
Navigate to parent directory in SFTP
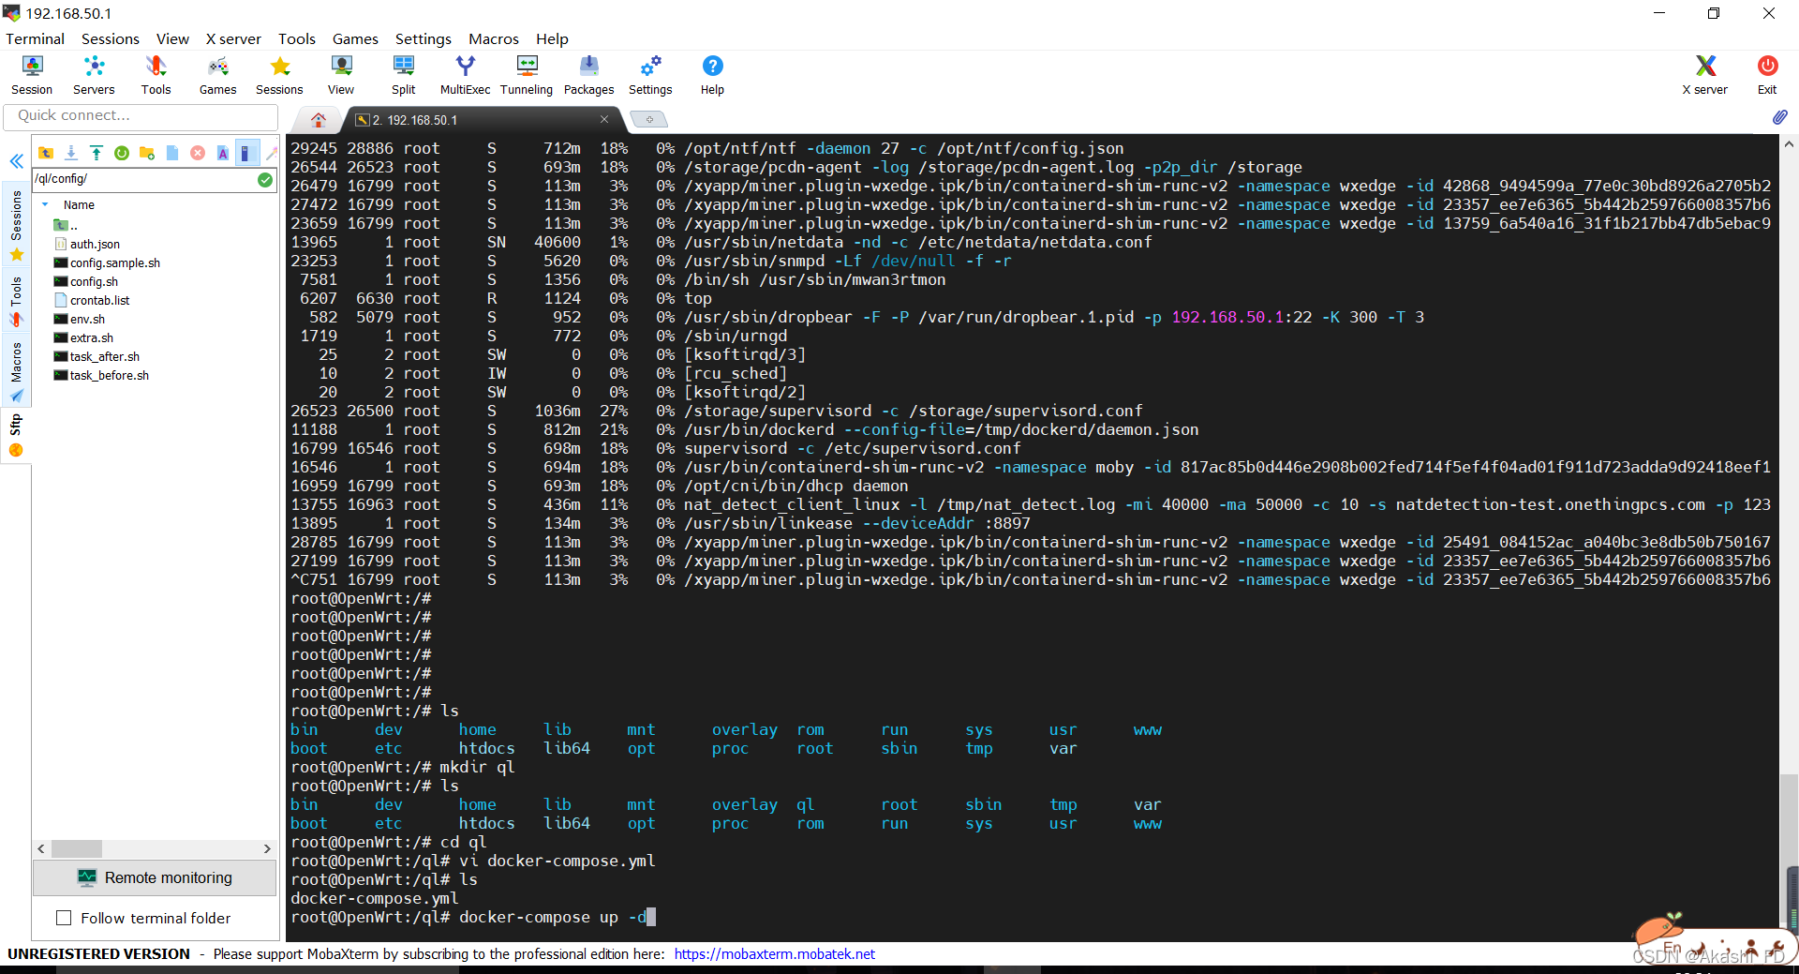[x=46, y=153]
